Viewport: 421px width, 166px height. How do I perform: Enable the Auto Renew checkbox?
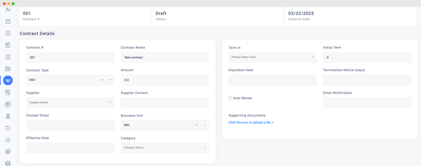pos(230,98)
